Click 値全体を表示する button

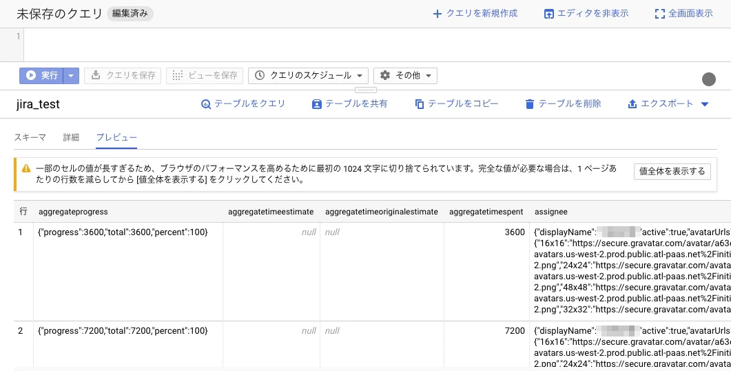coord(672,171)
